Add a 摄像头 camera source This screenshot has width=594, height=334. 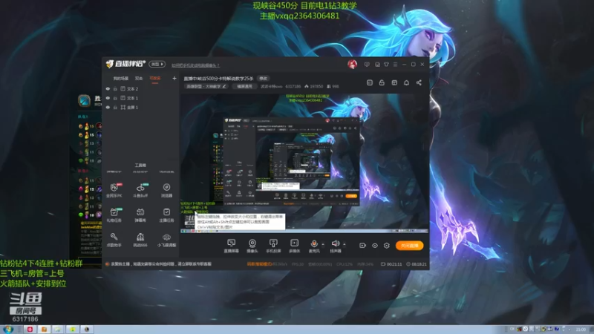pyautogui.click(x=252, y=246)
